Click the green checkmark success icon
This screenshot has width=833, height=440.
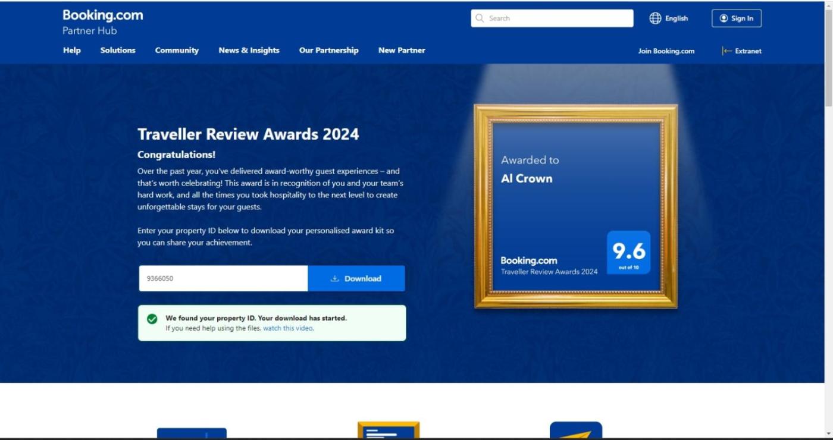click(152, 319)
